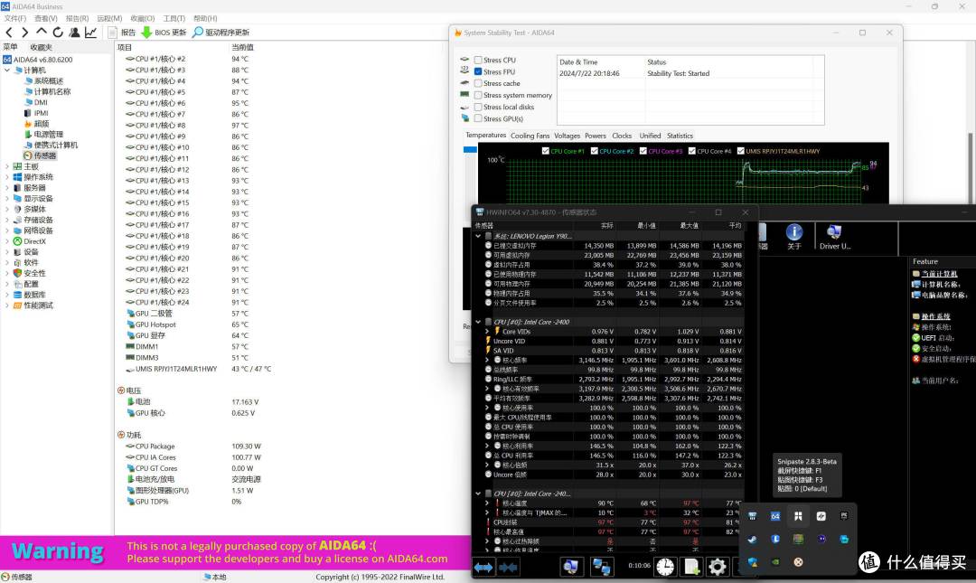Click the forward arrow in AIDA64 toolbar
The width and height of the screenshot is (976, 583).
pyautogui.click(x=25, y=33)
